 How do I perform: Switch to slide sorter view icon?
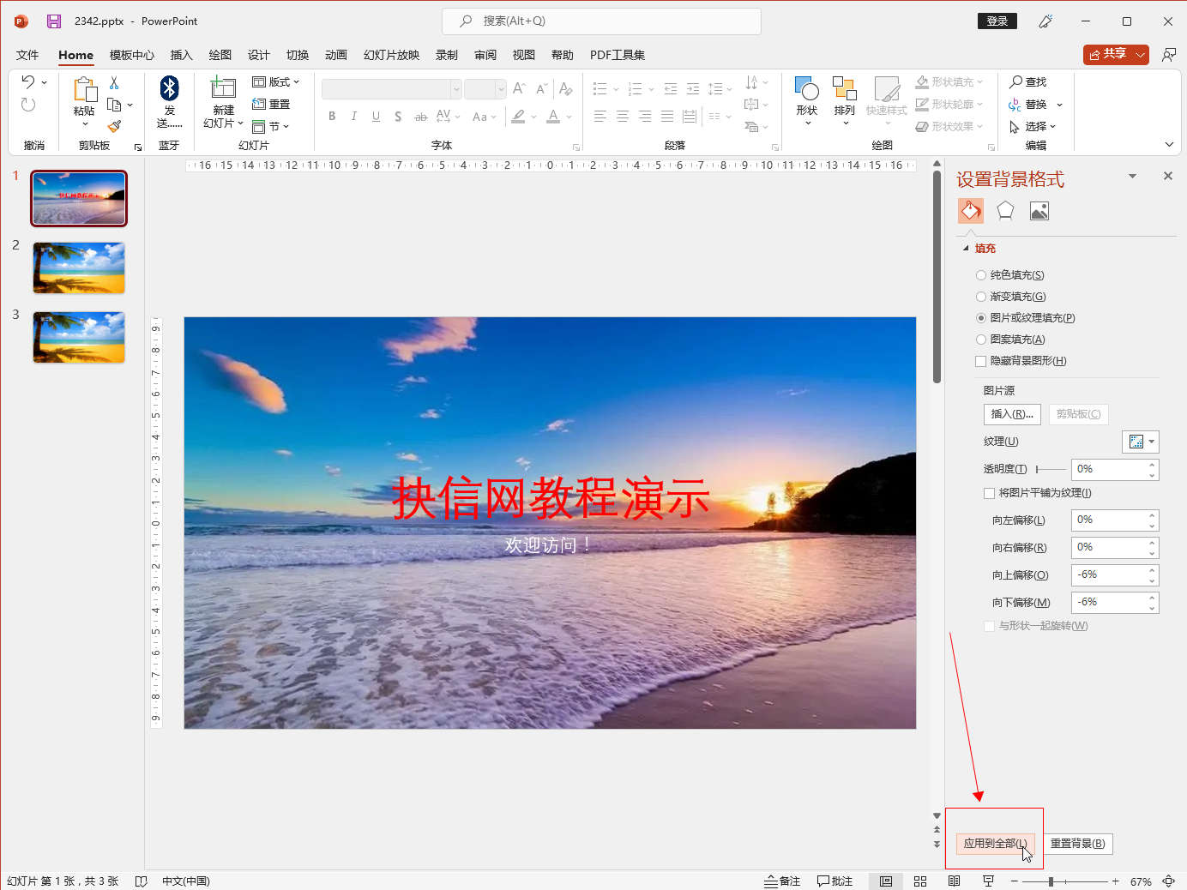pyautogui.click(x=920, y=881)
